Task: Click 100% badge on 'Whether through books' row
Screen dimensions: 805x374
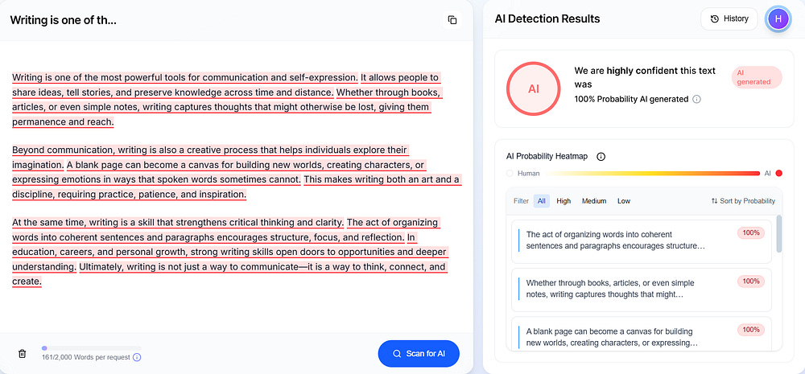Action: 751,282
